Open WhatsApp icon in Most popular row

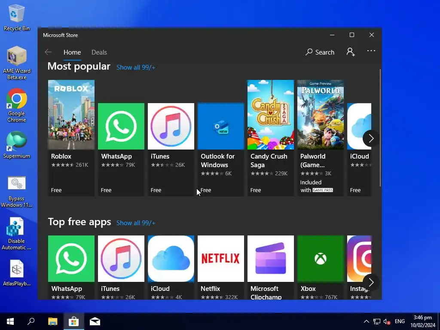(121, 126)
